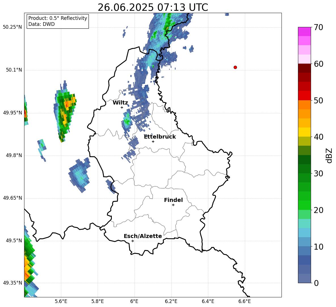Screen dimensions: 336x307
Task: Click the bright green swatch at 20 dBZ
Action: pyautogui.click(x=304, y=205)
